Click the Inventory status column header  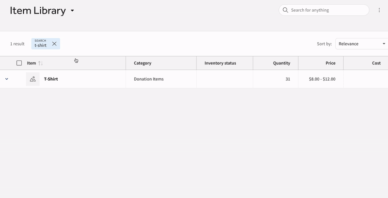point(220,63)
